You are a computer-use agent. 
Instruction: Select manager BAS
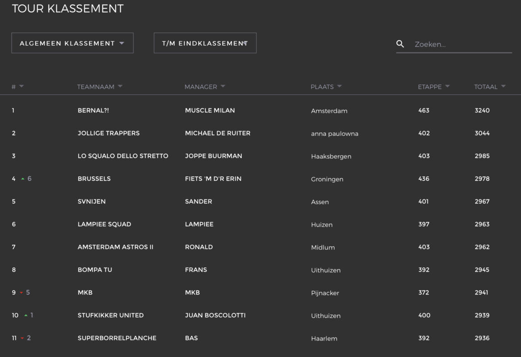click(x=191, y=338)
